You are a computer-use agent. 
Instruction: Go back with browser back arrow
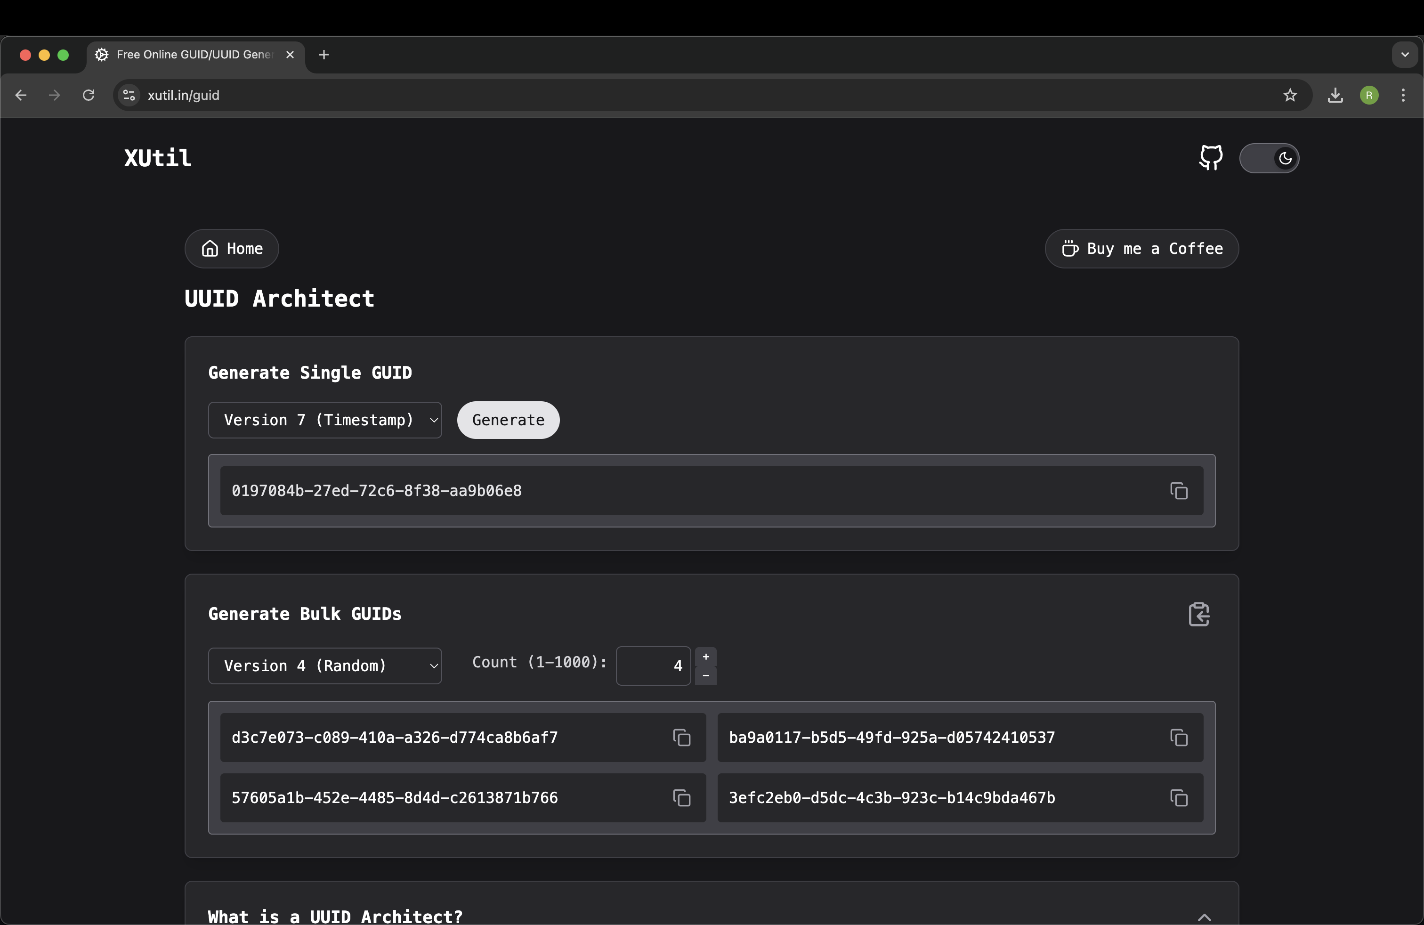point(21,95)
